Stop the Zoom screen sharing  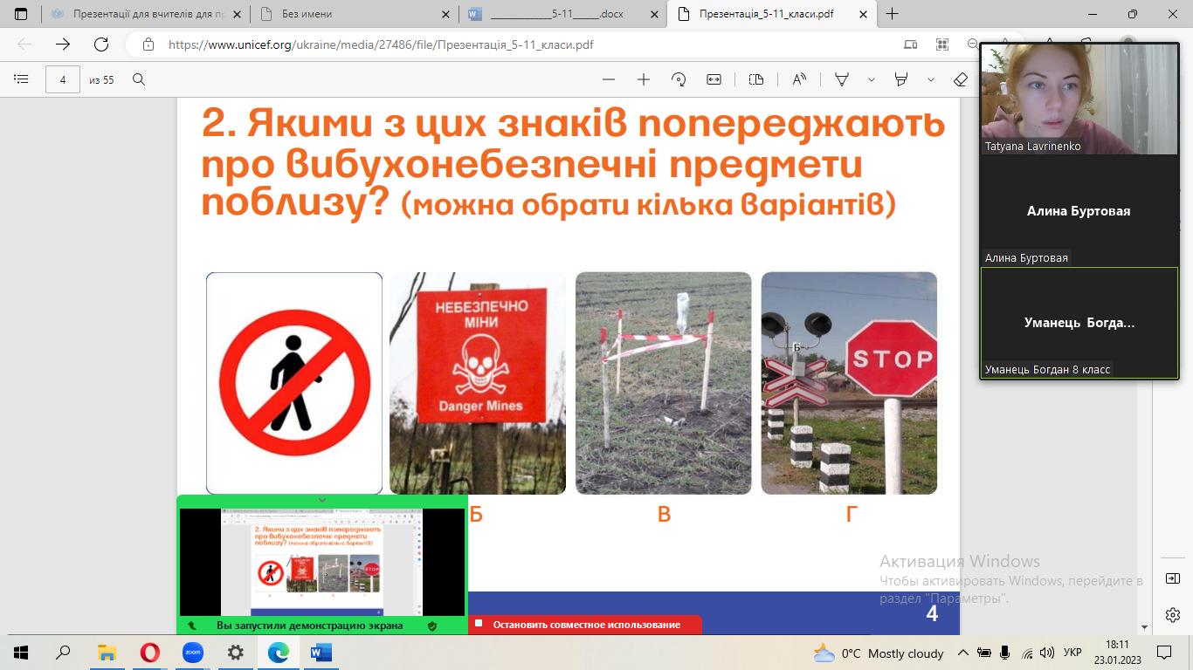[585, 625]
